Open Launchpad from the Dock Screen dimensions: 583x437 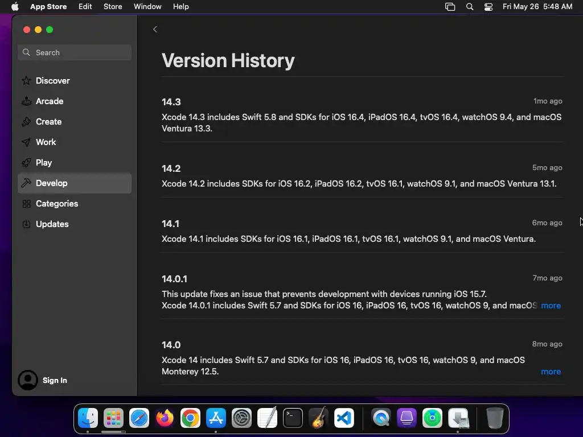113,418
